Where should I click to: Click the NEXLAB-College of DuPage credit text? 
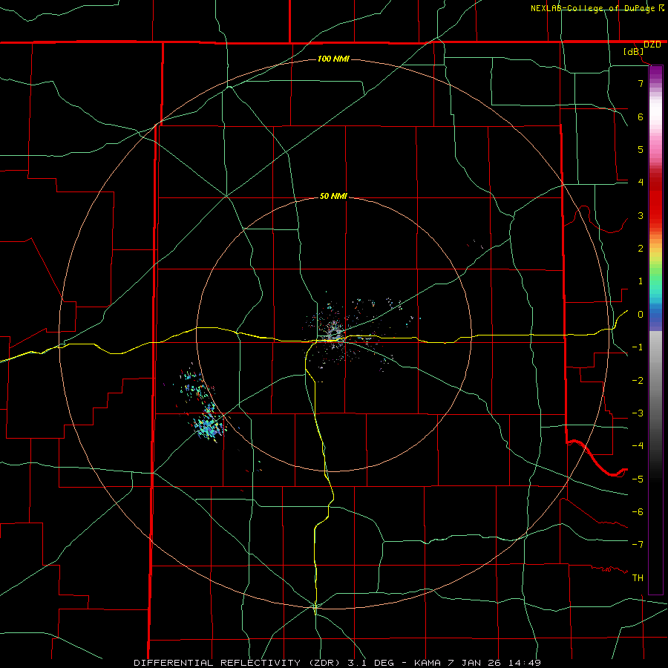click(x=592, y=8)
